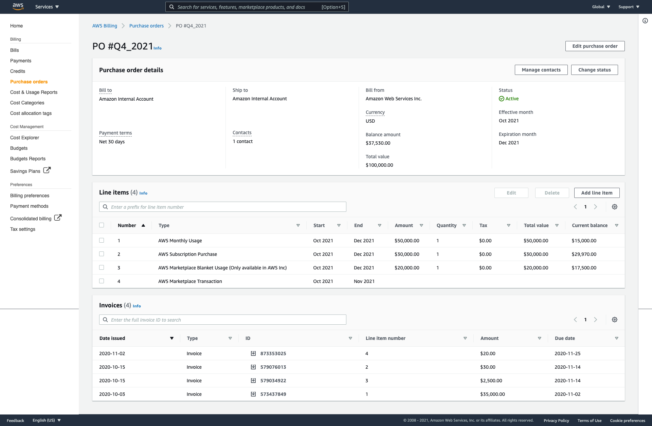
Task: Open Cost Explorer from sidebar
Action: [x=24, y=137]
